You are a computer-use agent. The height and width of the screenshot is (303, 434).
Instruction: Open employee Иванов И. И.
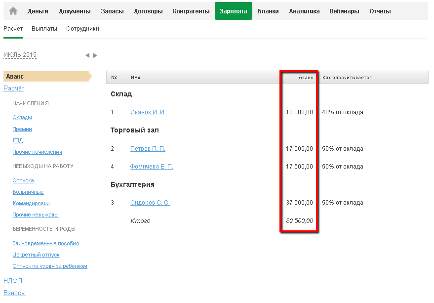(x=148, y=112)
